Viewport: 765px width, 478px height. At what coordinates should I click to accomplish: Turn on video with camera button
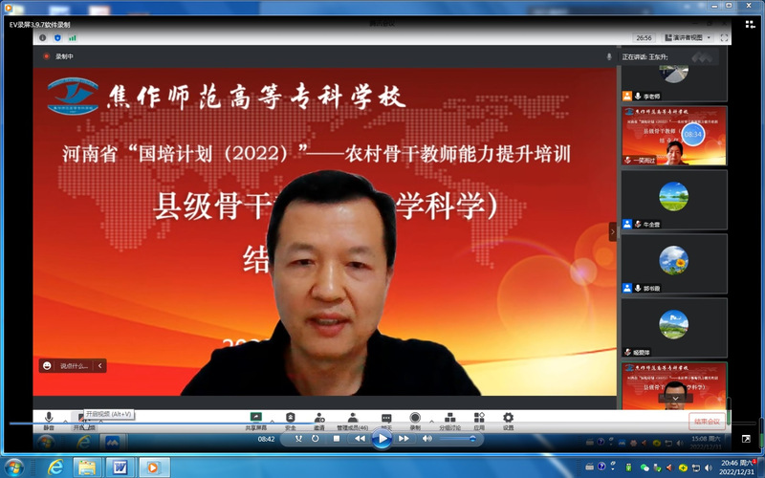(81, 419)
